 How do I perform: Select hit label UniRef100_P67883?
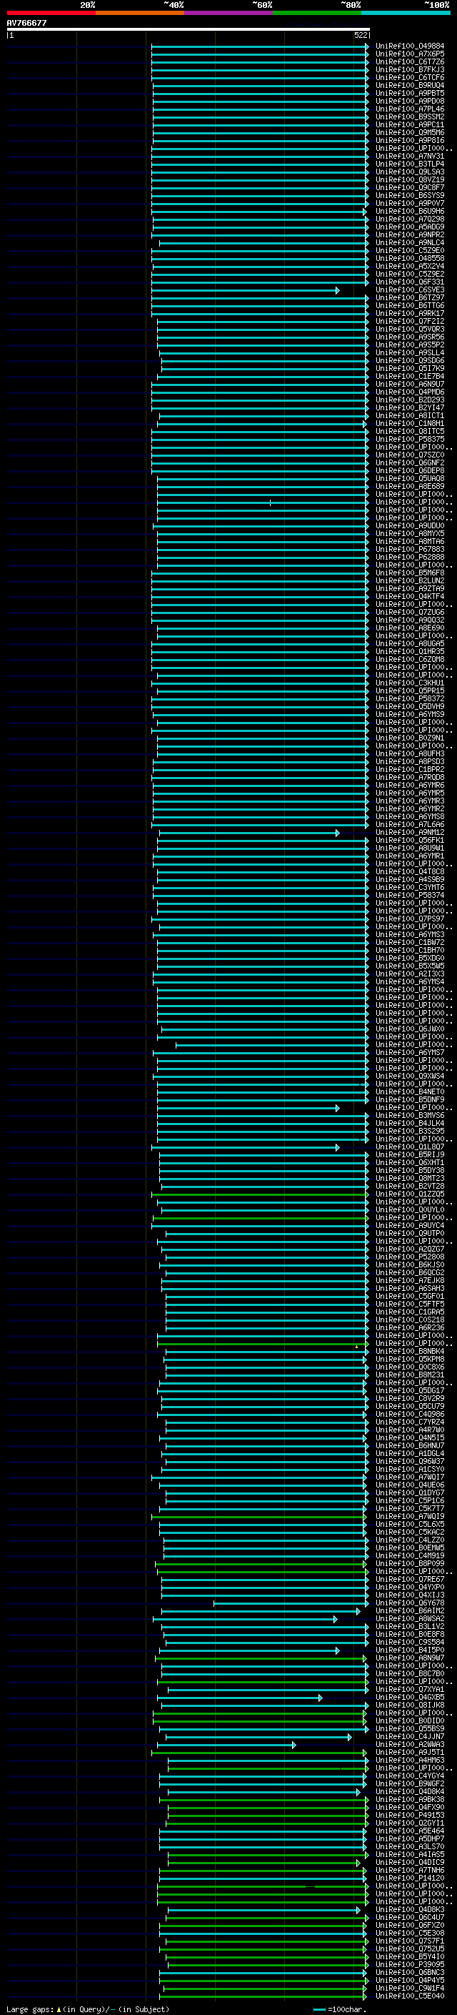[x=409, y=549]
